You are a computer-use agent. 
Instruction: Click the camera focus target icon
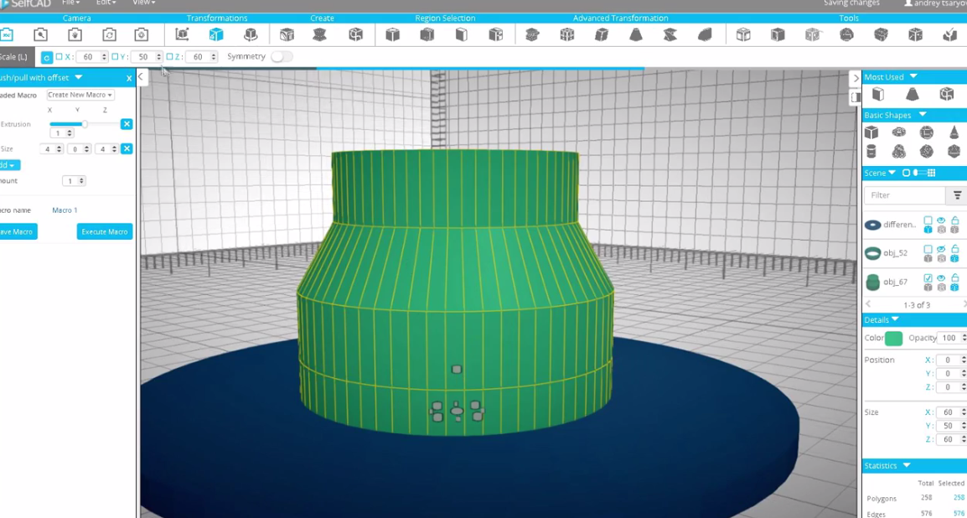click(x=142, y=34)
